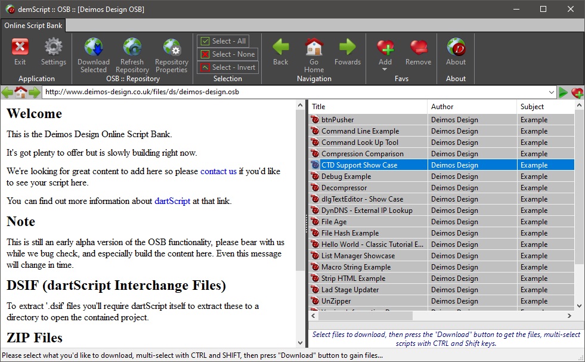The width and height of the screenshot is (585, 362).
Task: Open the address bar URL dropdown
Action: pos(552,92)
